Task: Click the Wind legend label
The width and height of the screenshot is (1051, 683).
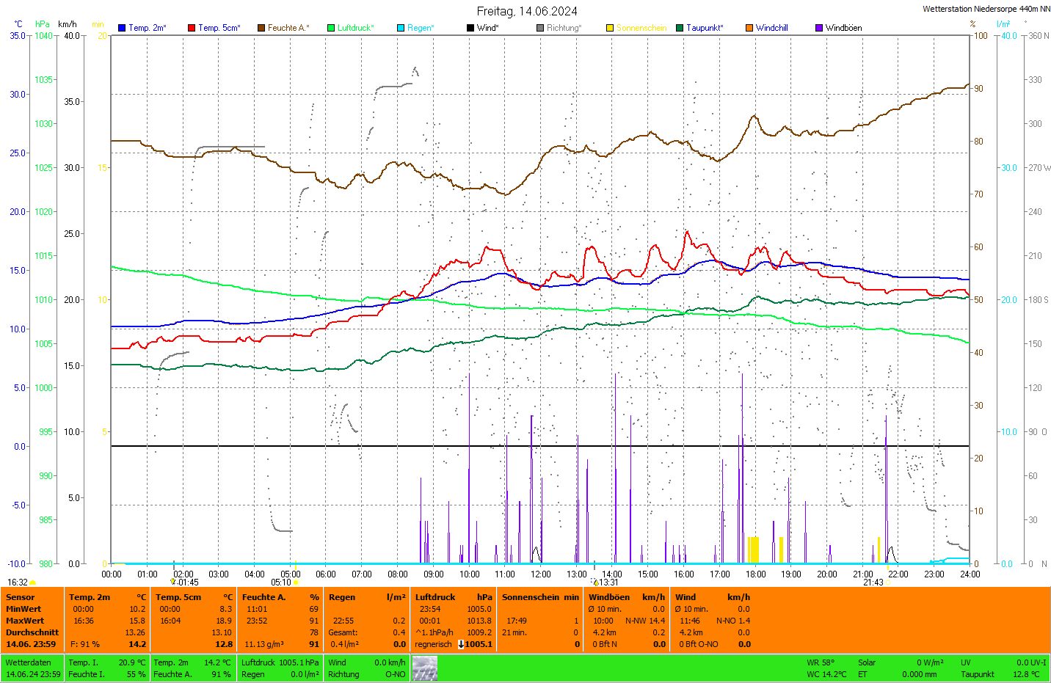Action: (487, 28)
